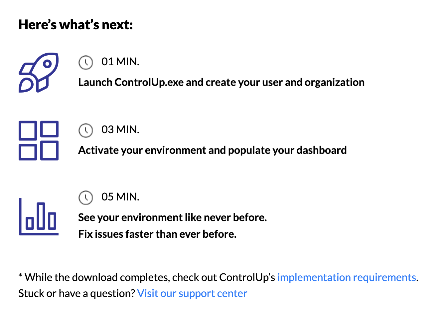
Task: Click the dashboard grid squares icon
Action: 39,141
